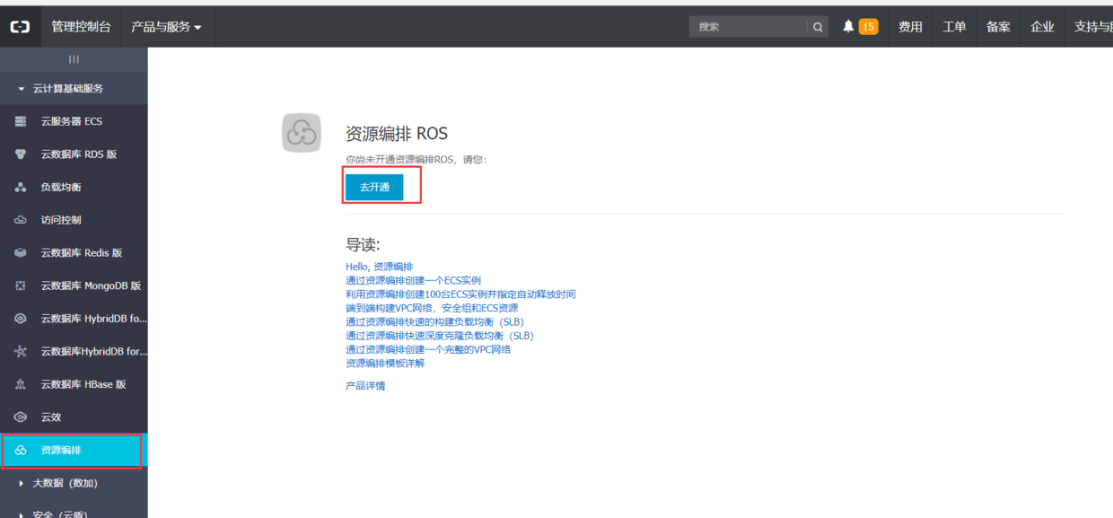Select 云效 label in sidebar
Image resolution: width=1113 pixels, height=518 pixels.
tap(51, 417)
